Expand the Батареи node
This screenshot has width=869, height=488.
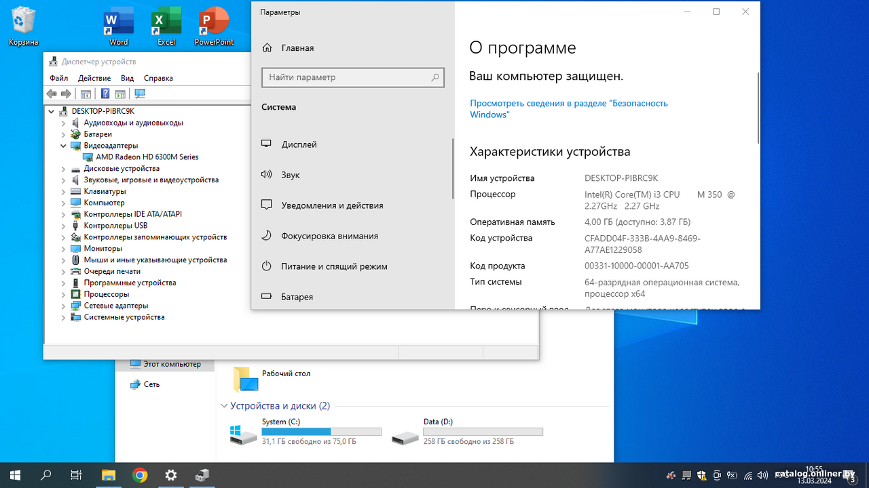(x=64, y=134)
